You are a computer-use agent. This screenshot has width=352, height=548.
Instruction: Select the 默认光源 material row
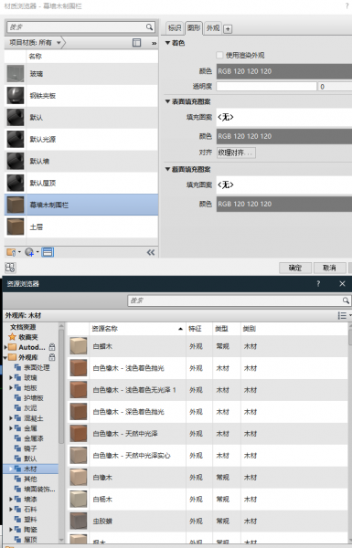tap(81, 140)
